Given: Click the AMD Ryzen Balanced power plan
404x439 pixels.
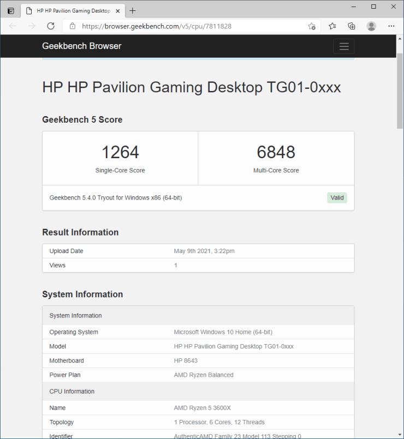Looking at the screenshot, I should [x=204, y=375].
